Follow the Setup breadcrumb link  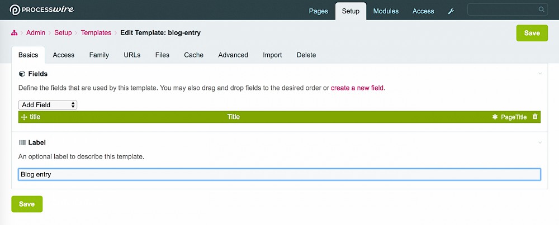[63, 33]
